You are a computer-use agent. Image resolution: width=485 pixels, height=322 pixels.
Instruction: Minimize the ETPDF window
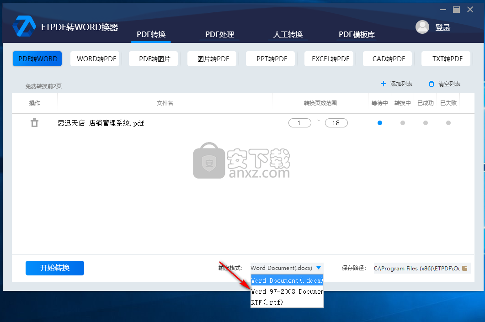tap(443, 10)
